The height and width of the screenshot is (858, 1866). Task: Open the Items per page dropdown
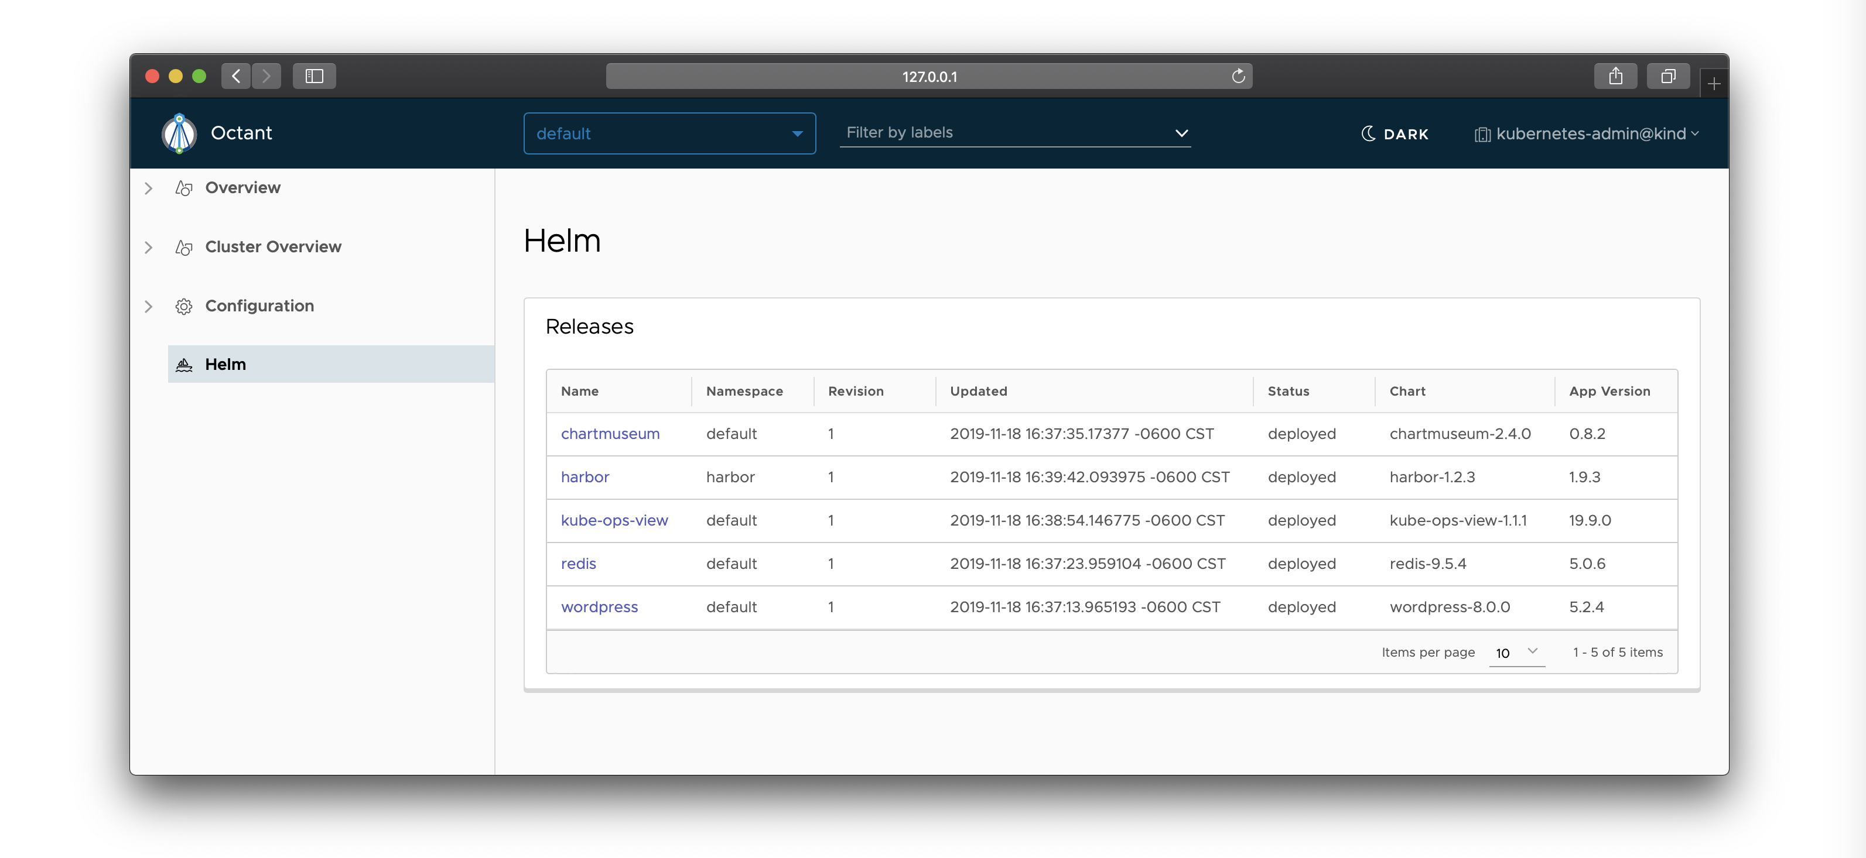pyautogui.click(x=1516, y=653)
